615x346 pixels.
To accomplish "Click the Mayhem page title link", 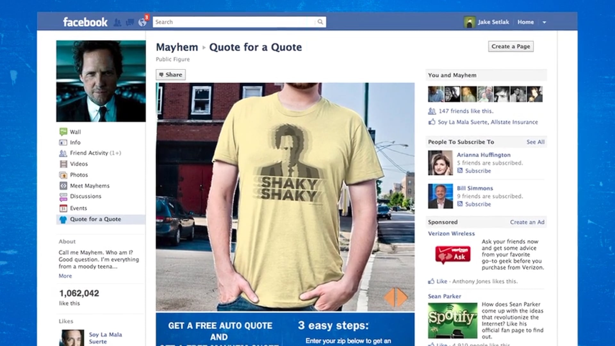I will (x=177, y=47).
